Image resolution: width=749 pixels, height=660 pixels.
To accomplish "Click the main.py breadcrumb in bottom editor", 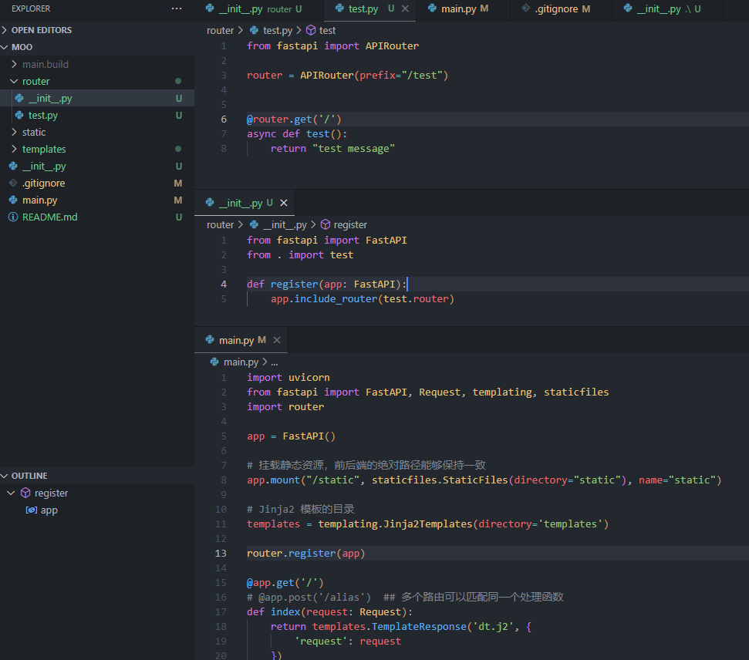I will click(x=241, y=362).
